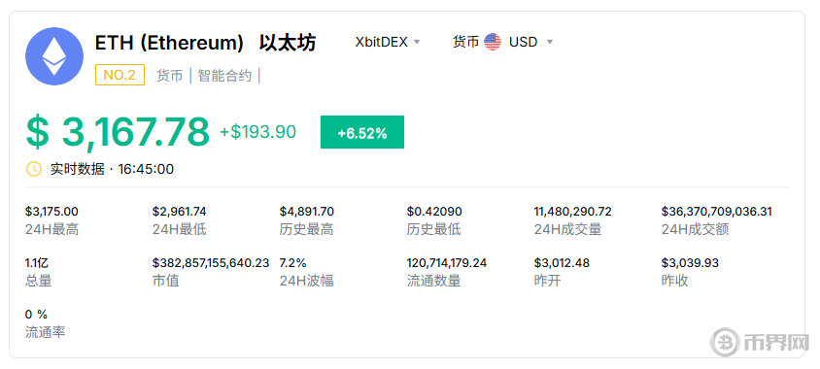Click the 24H成交额 amount
Screen dimensions: 820x369
[716, 212]
